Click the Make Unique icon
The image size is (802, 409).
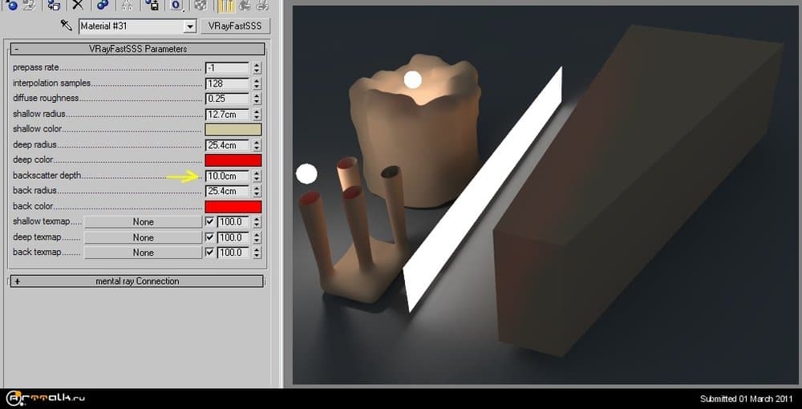click(127, 5)
